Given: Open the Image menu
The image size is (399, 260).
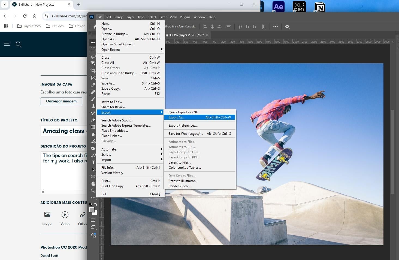Looking at the screenshot, I should click(119, 17).
